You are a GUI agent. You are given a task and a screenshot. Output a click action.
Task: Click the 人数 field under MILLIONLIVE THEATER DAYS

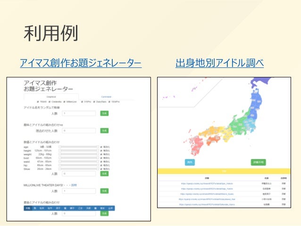pyautogui.click(x=79, y=191)
